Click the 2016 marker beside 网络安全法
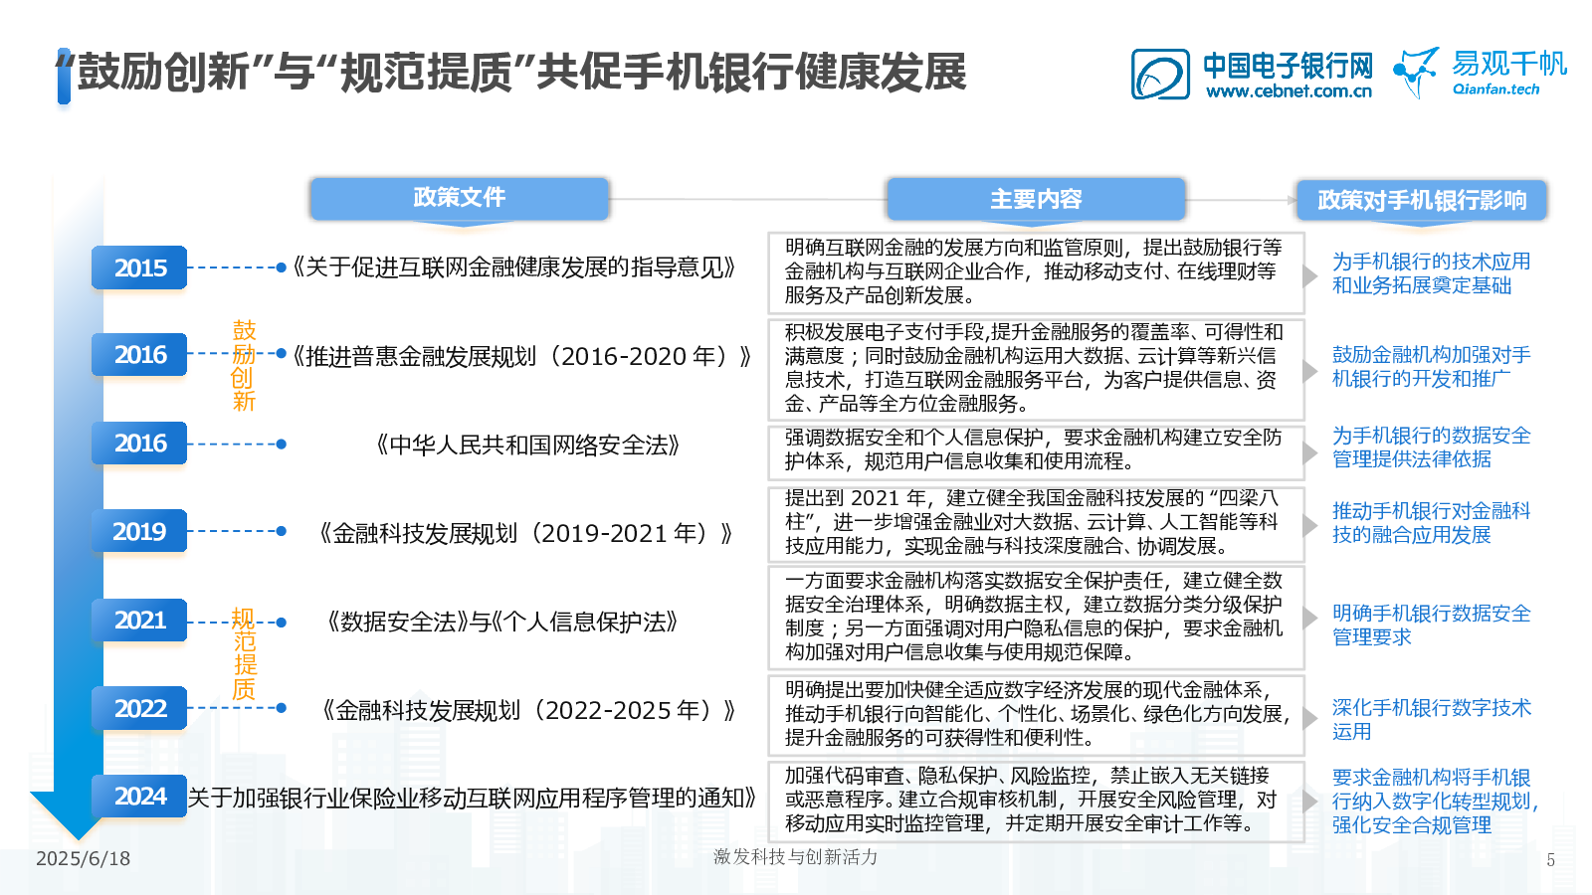Viewport: 1592px width, 895px height. (139, 443)
